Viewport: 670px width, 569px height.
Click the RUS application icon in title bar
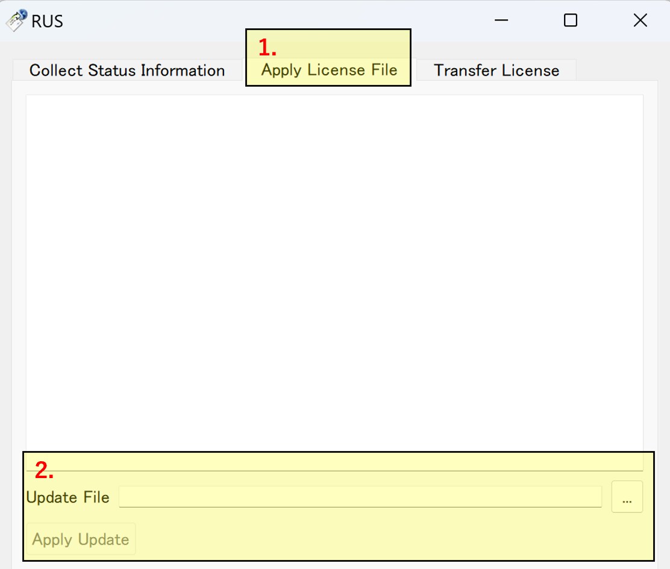(x=16, y=20)
